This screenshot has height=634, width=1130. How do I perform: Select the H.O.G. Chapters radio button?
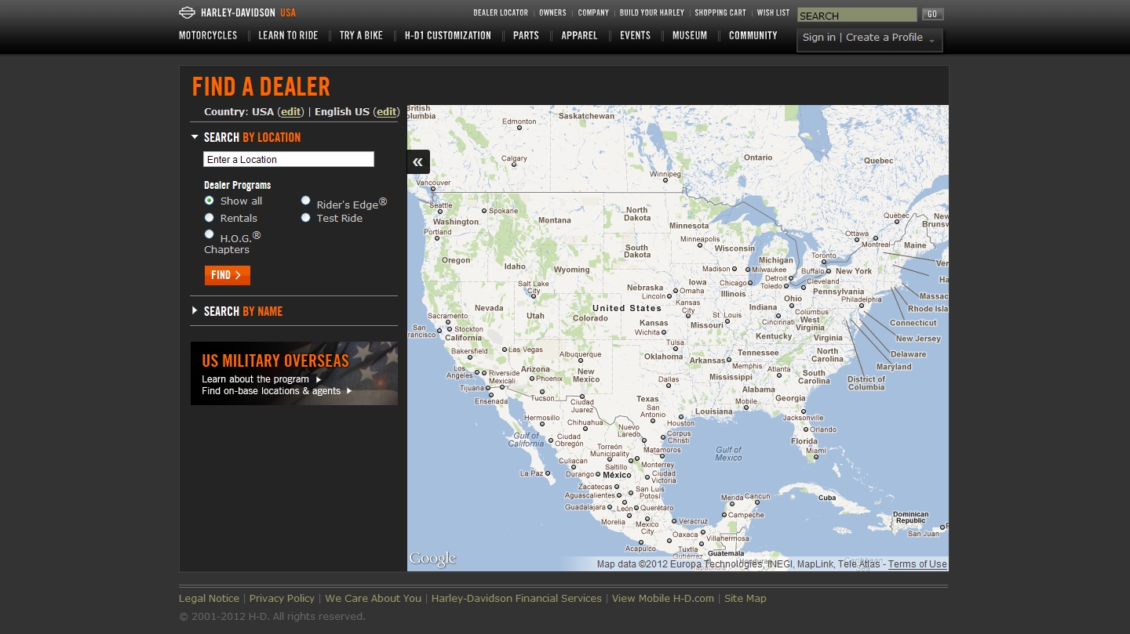[209, 234]
